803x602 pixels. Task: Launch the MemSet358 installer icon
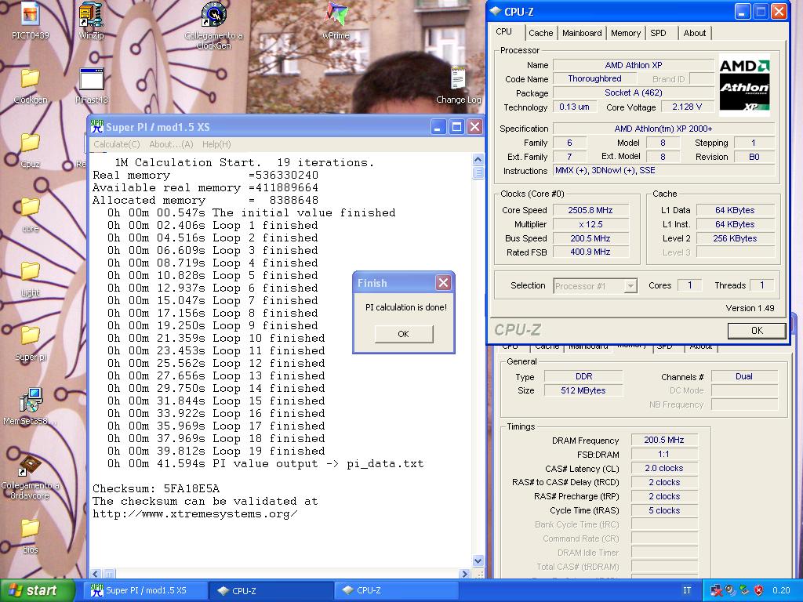[x=31, y=407]
